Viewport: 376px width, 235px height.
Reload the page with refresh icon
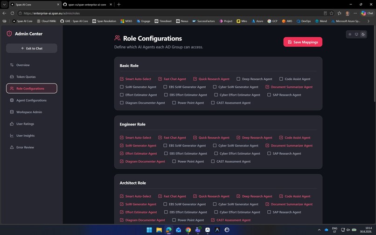[x=12, y=13]
